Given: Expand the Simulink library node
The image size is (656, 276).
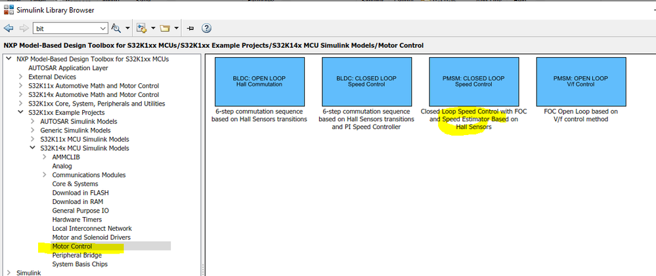Looking at the screenshot, I should [9, 273].
